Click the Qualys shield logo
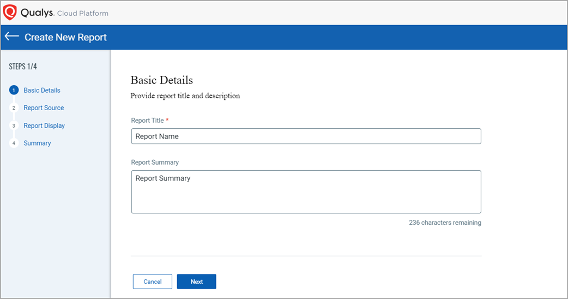 (10, 13)
